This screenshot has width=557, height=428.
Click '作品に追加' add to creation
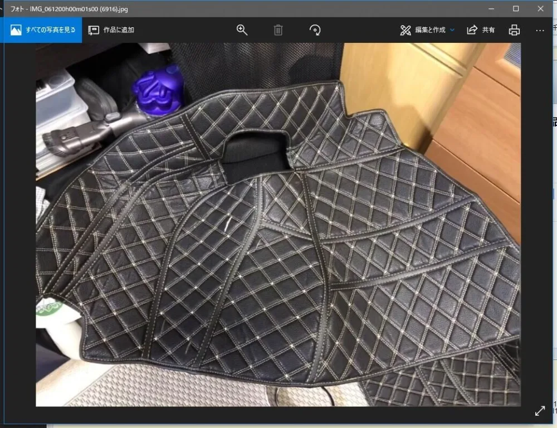click(x=111, y=30)
